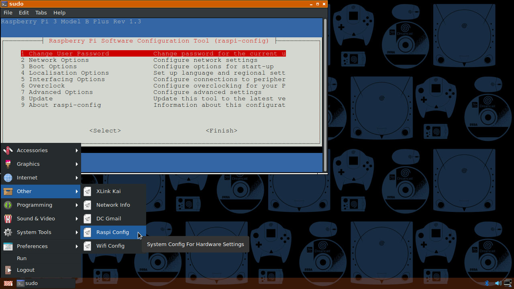Click the Raspi Config launcher icon
This screenshot has width=514, height=289.
click(x=88, y=232)
